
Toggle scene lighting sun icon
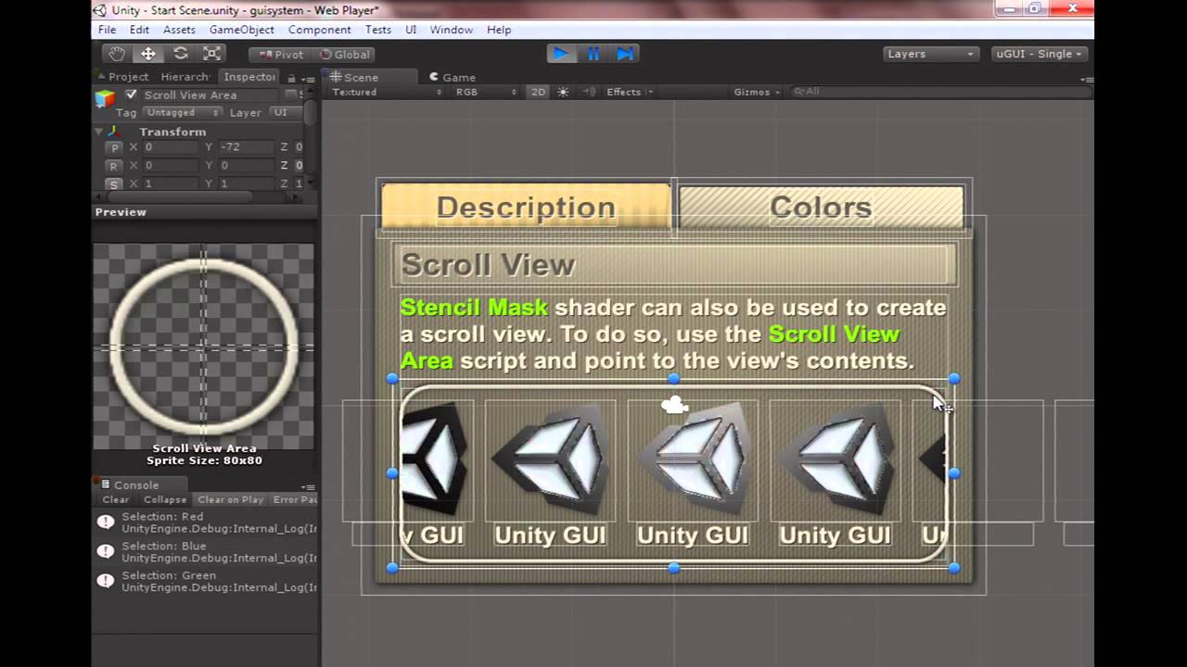coord(562,92)
